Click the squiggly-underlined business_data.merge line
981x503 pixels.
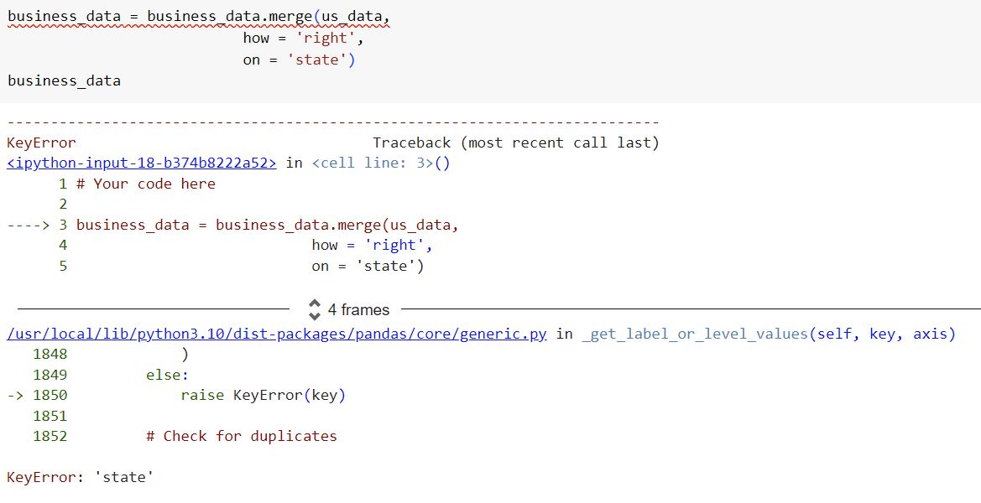pyautogui.click(x=198, y=15)
